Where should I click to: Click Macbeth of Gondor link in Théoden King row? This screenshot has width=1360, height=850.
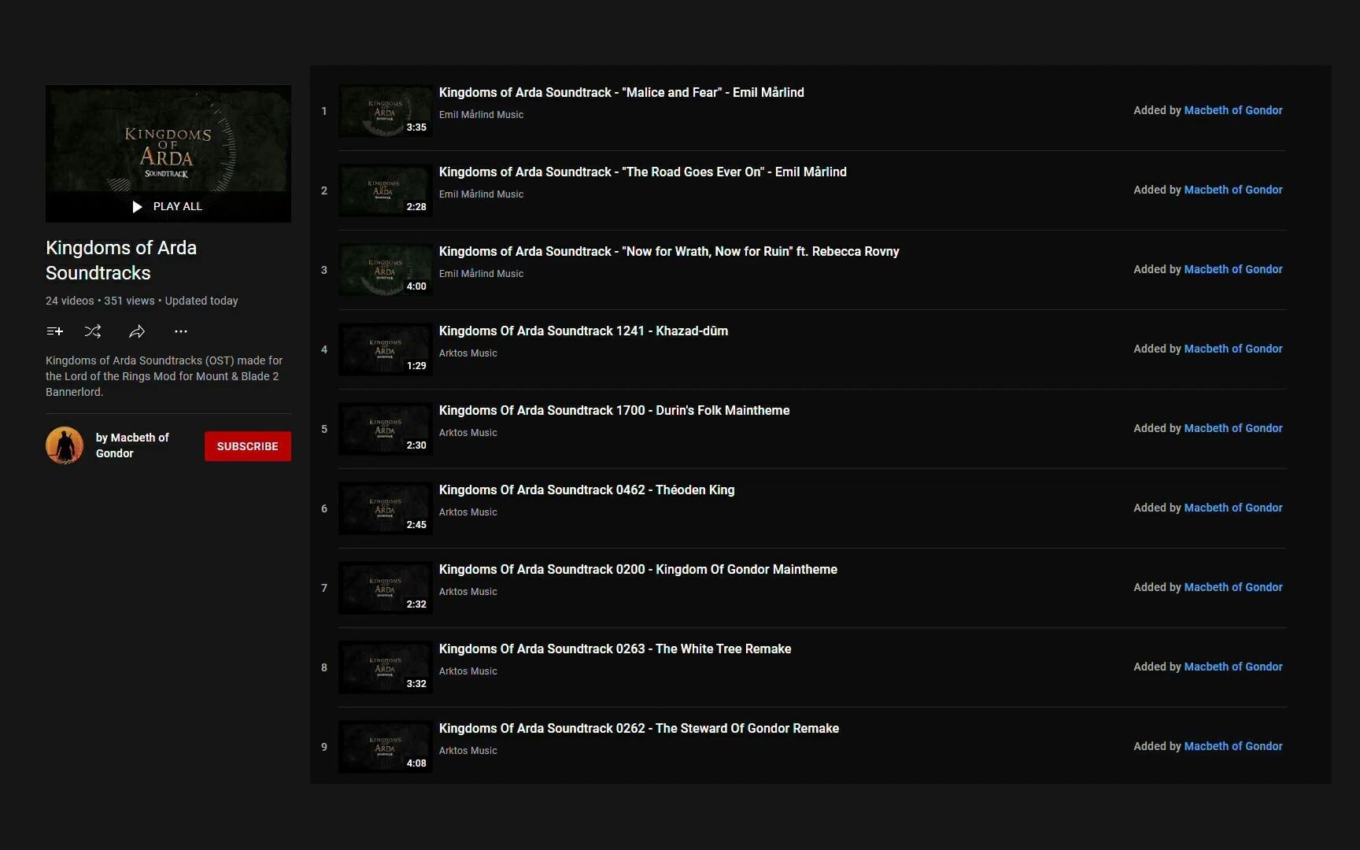1233,508
